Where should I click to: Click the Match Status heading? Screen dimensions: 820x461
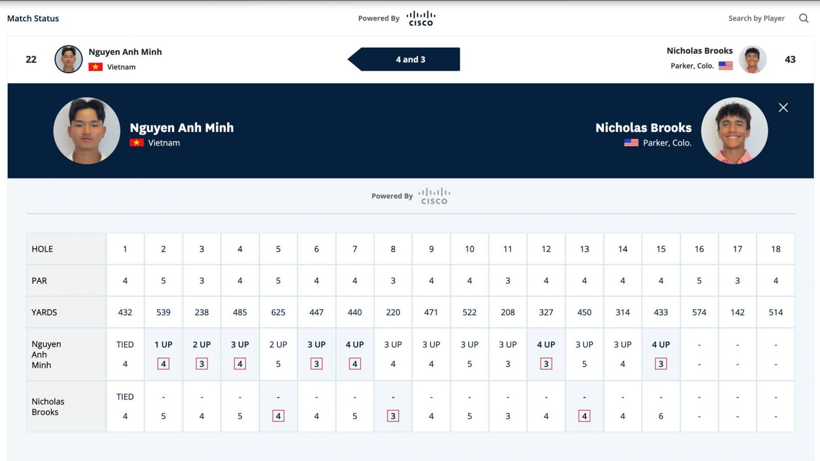tap(33, 18)
